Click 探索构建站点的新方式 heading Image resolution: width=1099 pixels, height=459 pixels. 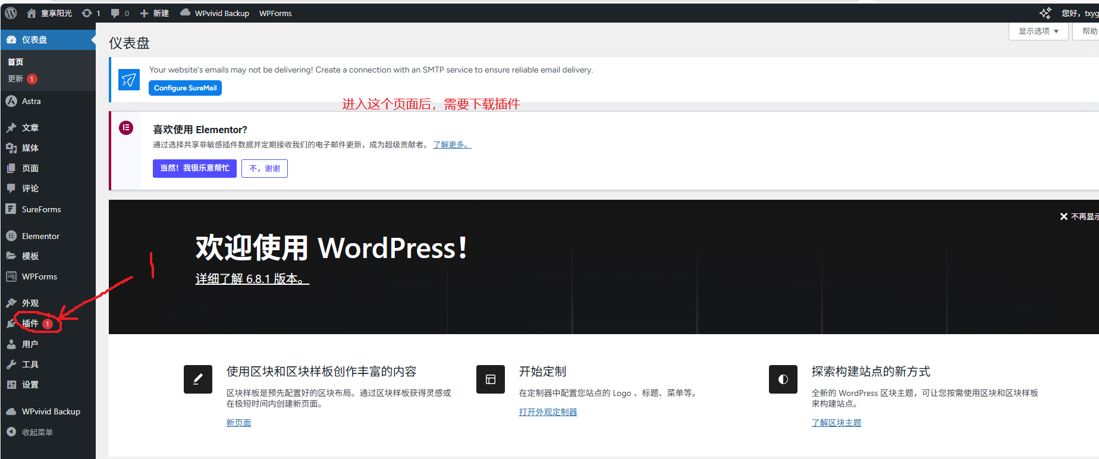coord(871,372)
